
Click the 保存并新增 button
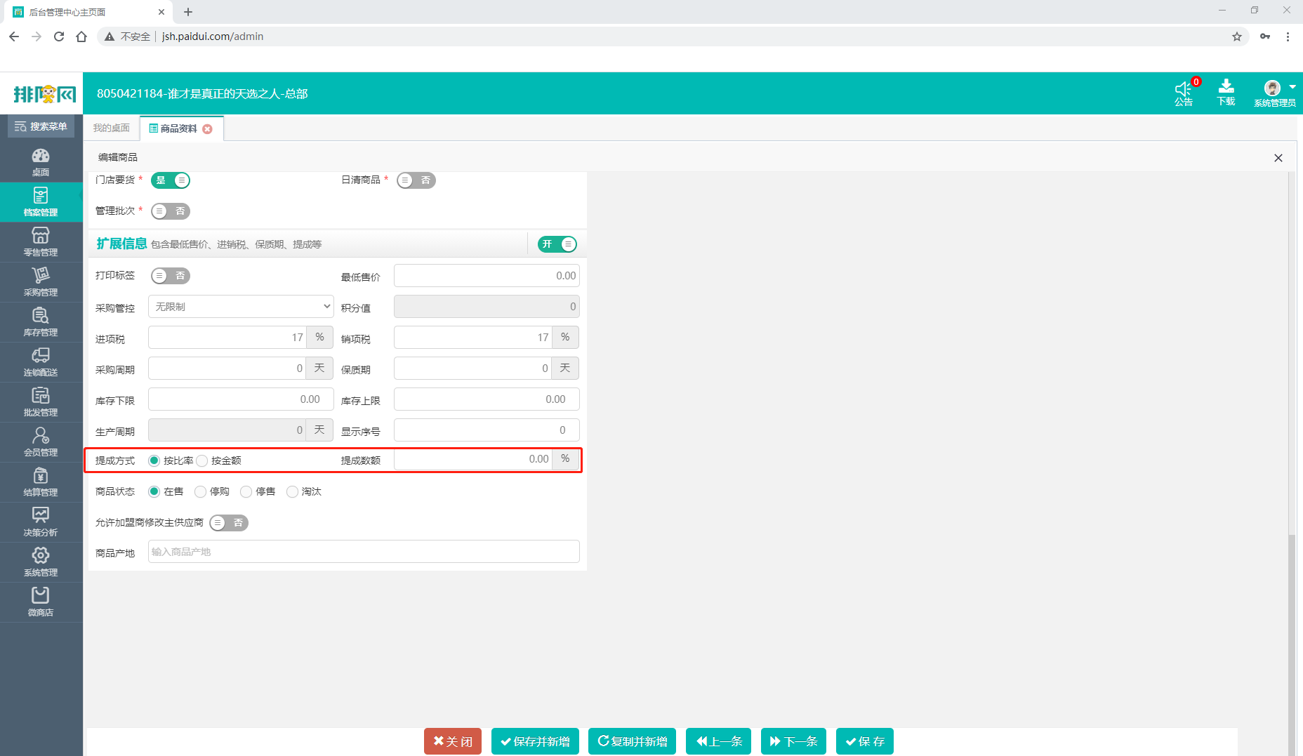point(535,741)
